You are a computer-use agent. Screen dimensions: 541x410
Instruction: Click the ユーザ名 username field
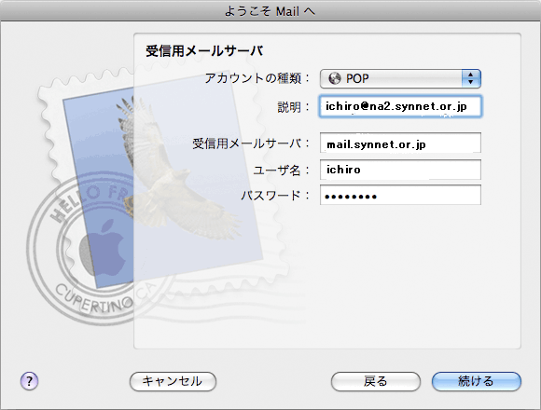coord(400,170)
